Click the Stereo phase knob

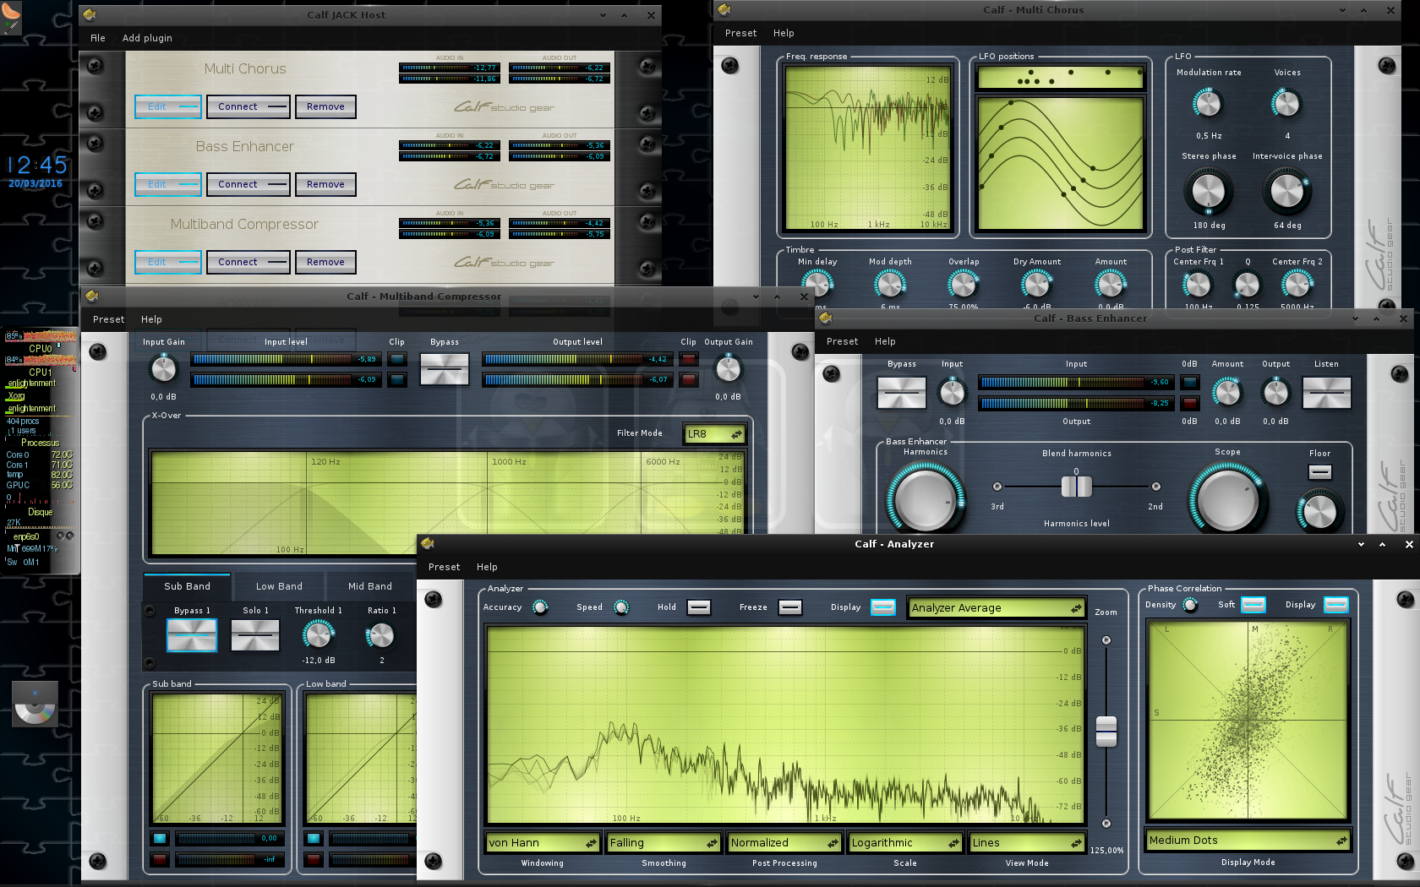[x=1208, y=191]
